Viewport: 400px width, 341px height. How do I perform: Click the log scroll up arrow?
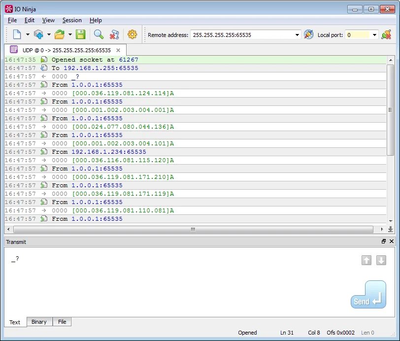390,60
